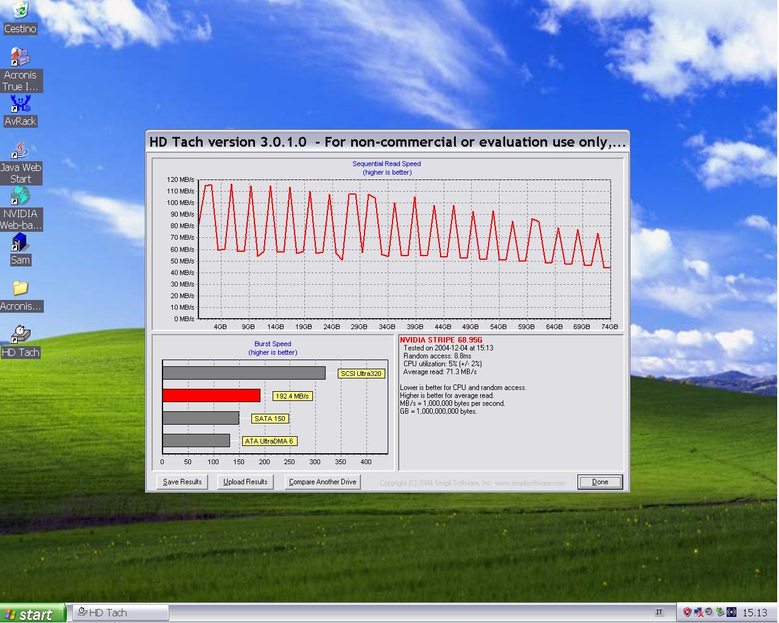Screen dimensions: 779x623
Task: Click the Done button
Action: [600, 482]
